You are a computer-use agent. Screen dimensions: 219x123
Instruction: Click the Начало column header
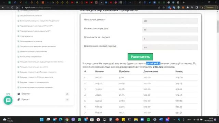click(x=100, y=71)
